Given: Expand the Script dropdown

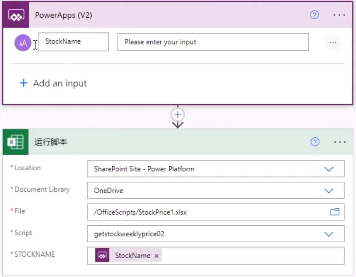Looking at the screenshot, I should pyautogui.click(x=329, y=234).
